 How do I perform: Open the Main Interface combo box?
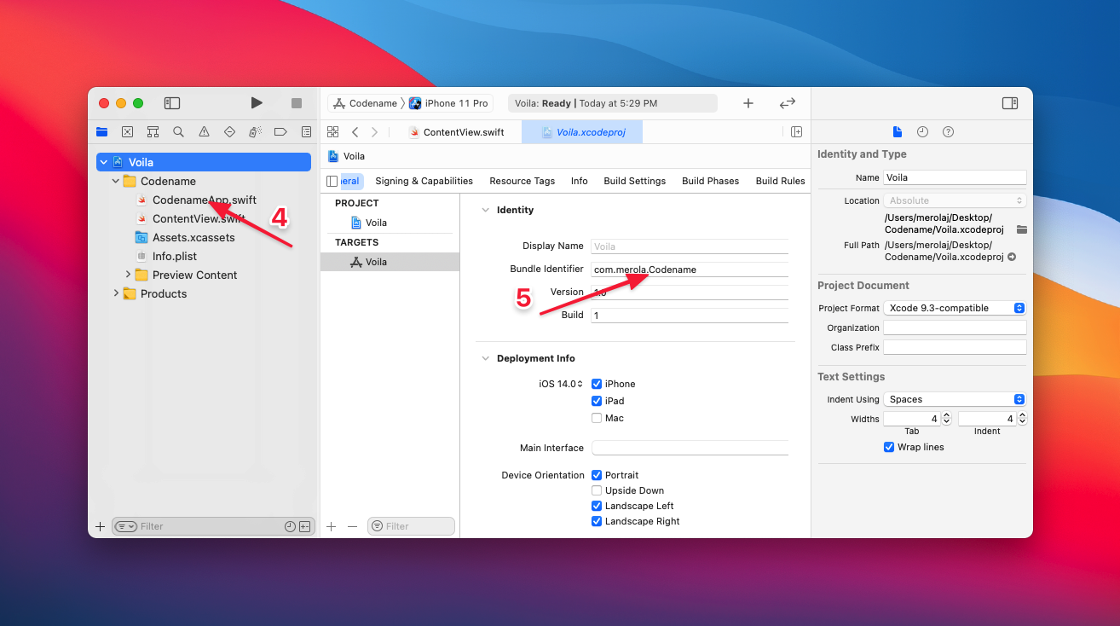pyautogui.click(x=690, y=448)
